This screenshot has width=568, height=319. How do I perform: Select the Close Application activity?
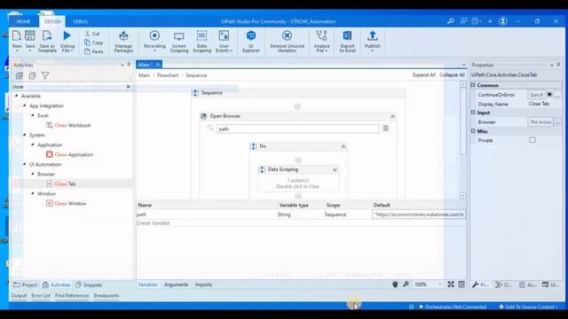69,154
